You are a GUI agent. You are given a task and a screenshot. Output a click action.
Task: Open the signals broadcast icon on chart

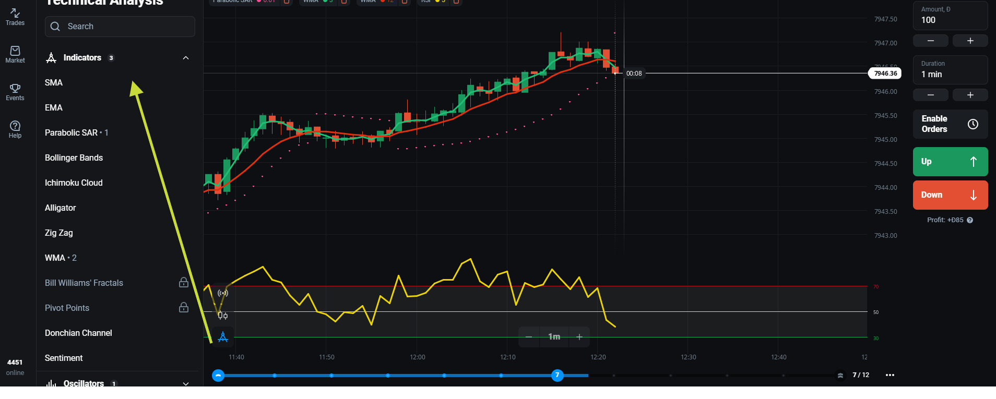223,293
